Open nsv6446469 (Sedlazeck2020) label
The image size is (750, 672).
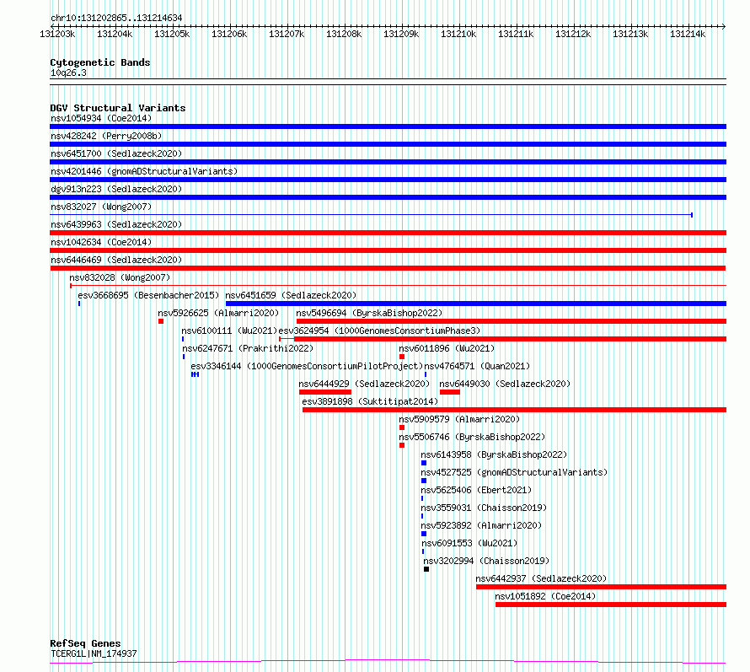116,260
